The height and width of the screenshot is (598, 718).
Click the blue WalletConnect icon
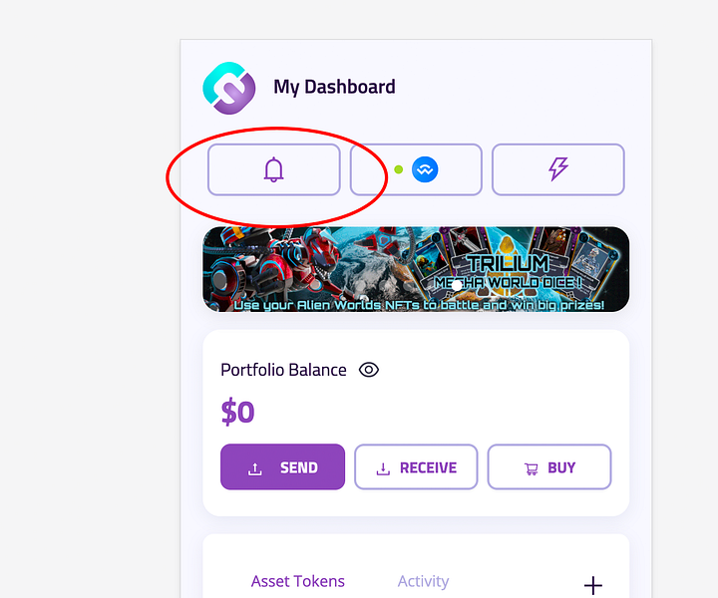pyautogui.click(x=425, y=169)
